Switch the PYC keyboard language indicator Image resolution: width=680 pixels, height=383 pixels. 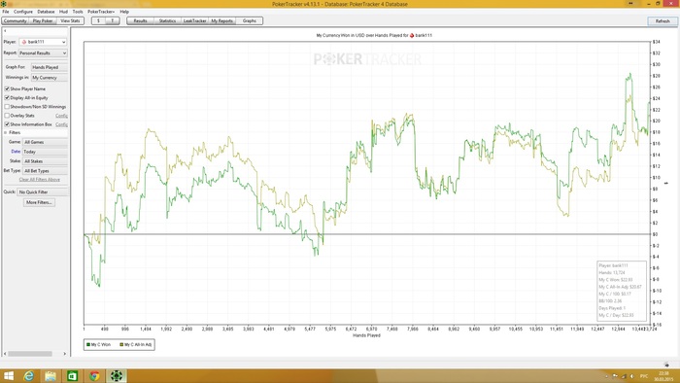click(644, 376)
